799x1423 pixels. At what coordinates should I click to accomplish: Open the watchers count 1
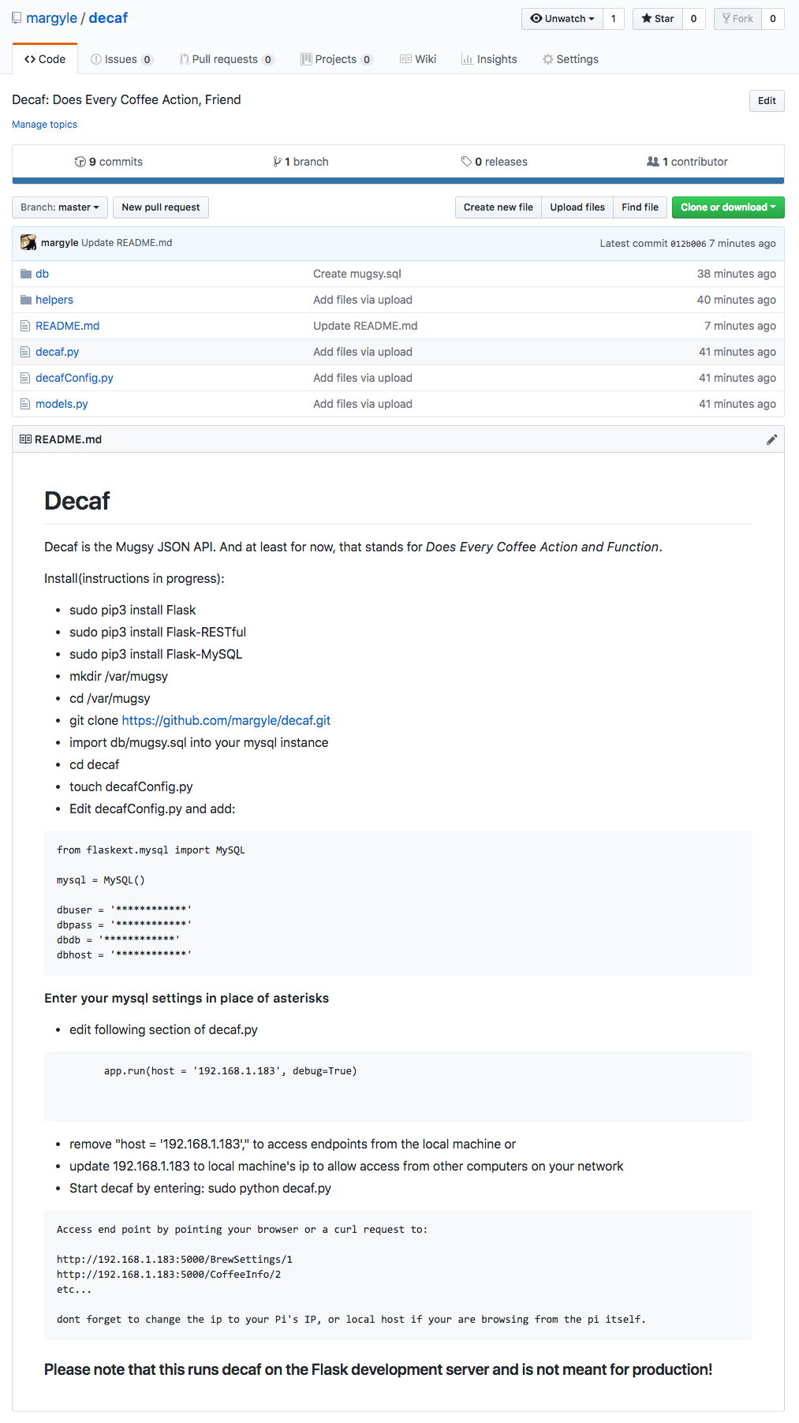pos(614,19)
